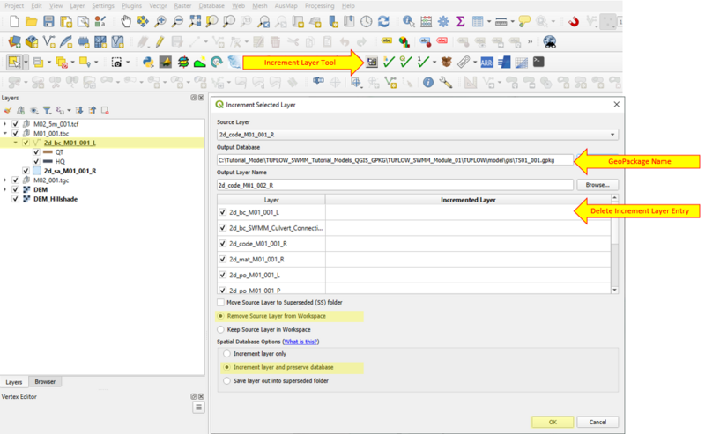Open project folder icon
705x434 pixels.
click(32, 21)
